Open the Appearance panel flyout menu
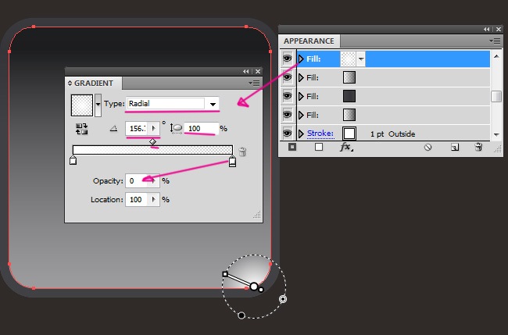 click(x=494, y=41)
